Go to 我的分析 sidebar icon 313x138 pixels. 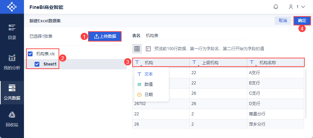coord(12,62)
